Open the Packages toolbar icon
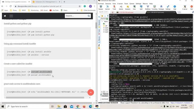This screenshot has width=194, height=109. 161,7
